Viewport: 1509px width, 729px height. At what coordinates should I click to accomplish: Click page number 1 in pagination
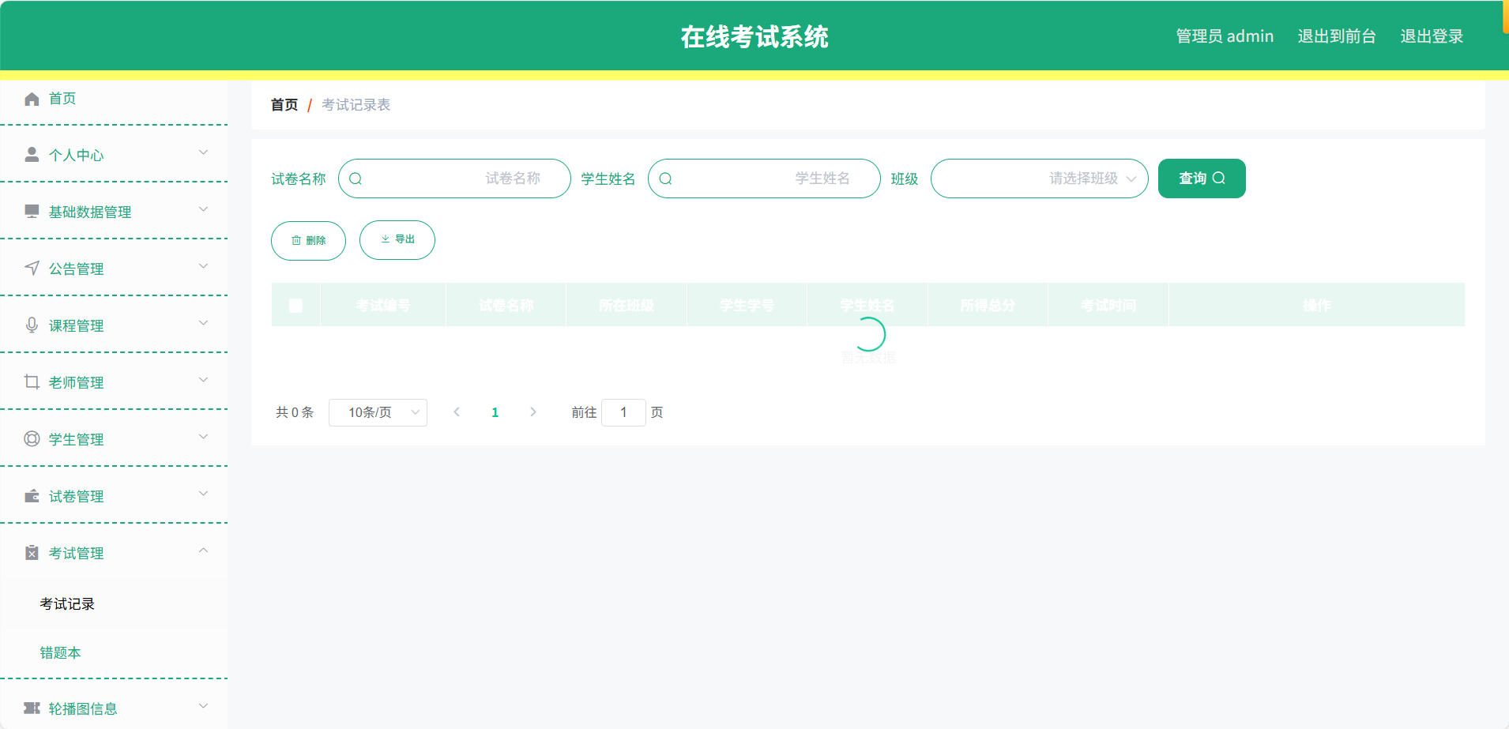click(495, 412)
